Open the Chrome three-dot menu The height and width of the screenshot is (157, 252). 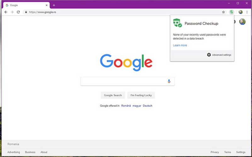pos(247,12)
